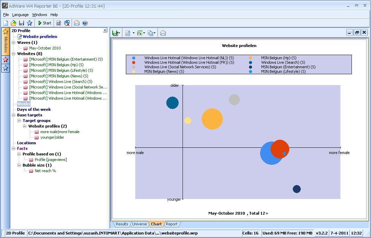Viewport: 371px width, 238px height.
Task: Click the yellow MSN Belgium (News) legend dot
Action: [x=134, y=71]
